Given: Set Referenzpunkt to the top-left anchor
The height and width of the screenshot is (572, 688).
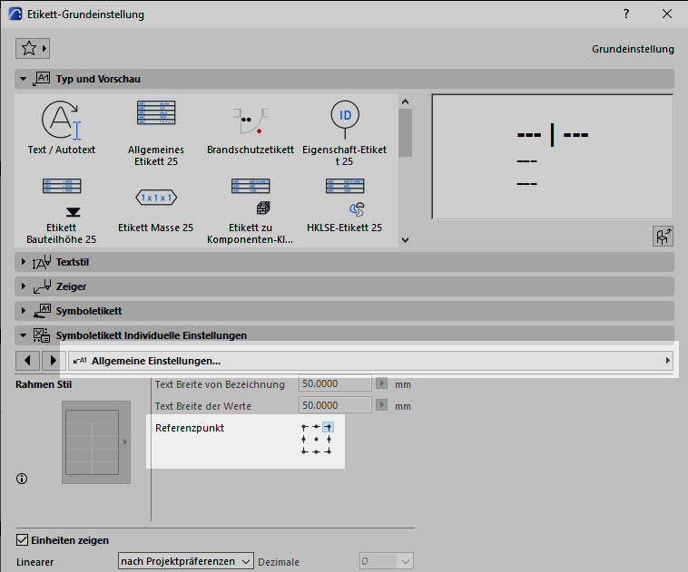Looking at the screenshot, I should click(304, 427).
